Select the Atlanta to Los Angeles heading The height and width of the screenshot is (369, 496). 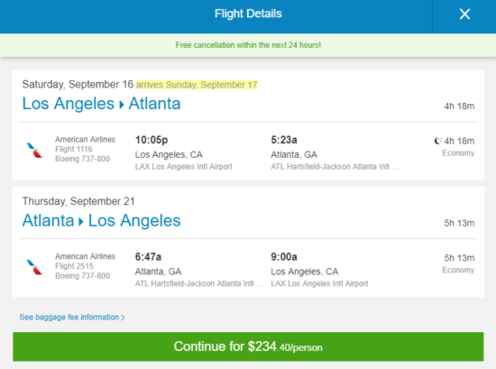(101, 220)
